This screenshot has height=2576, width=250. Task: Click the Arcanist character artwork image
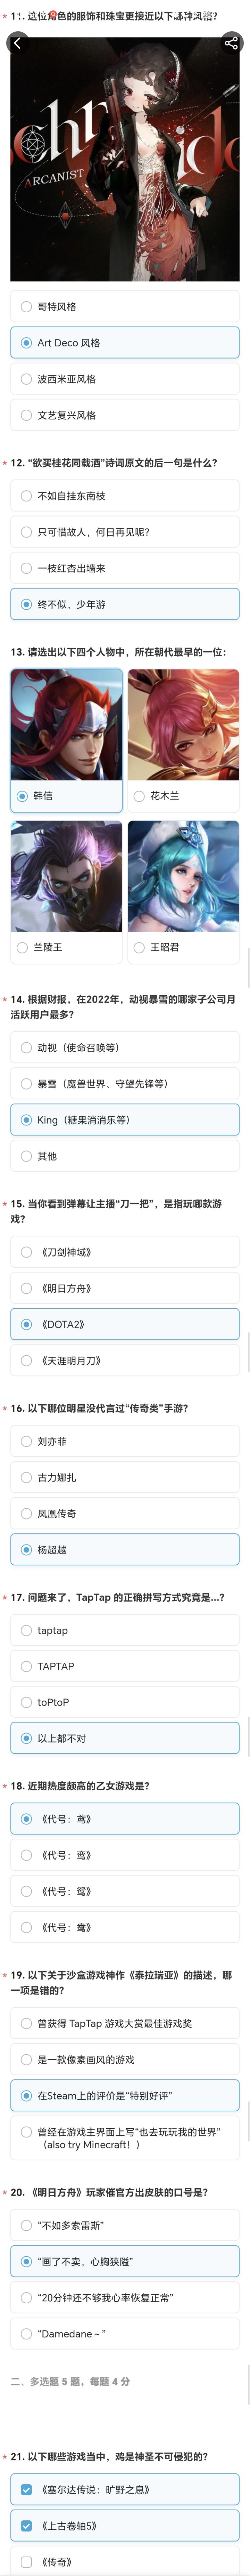pyautogui.click(x=125, y=160)
